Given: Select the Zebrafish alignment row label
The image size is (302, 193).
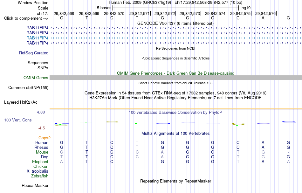Looking at the screenshot, I should click(40, 176).
